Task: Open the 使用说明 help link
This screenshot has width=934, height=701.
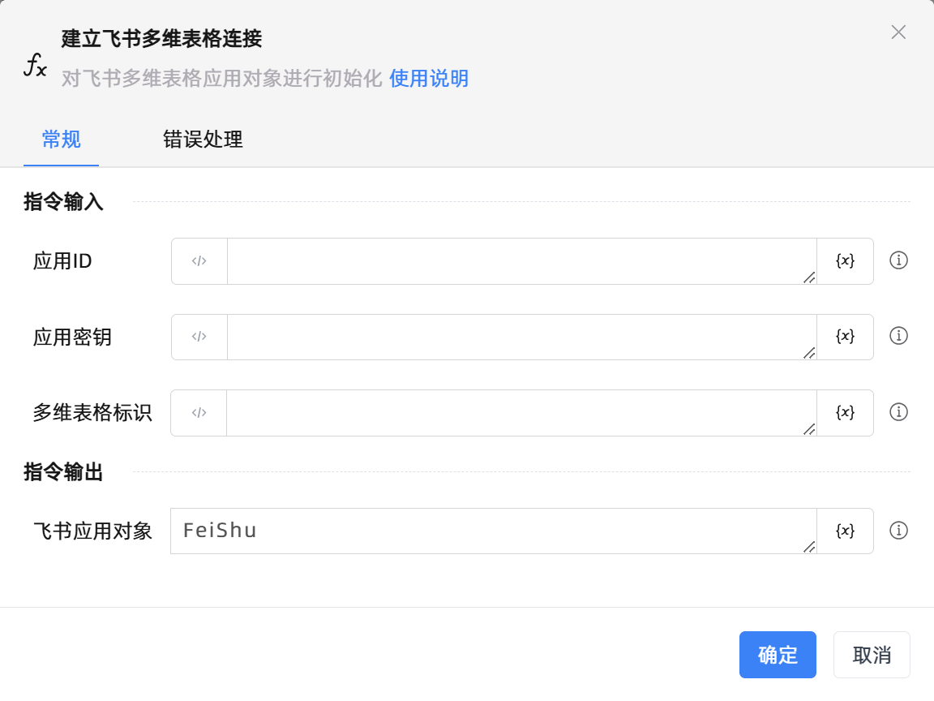Action: click(x=429, y=78)
